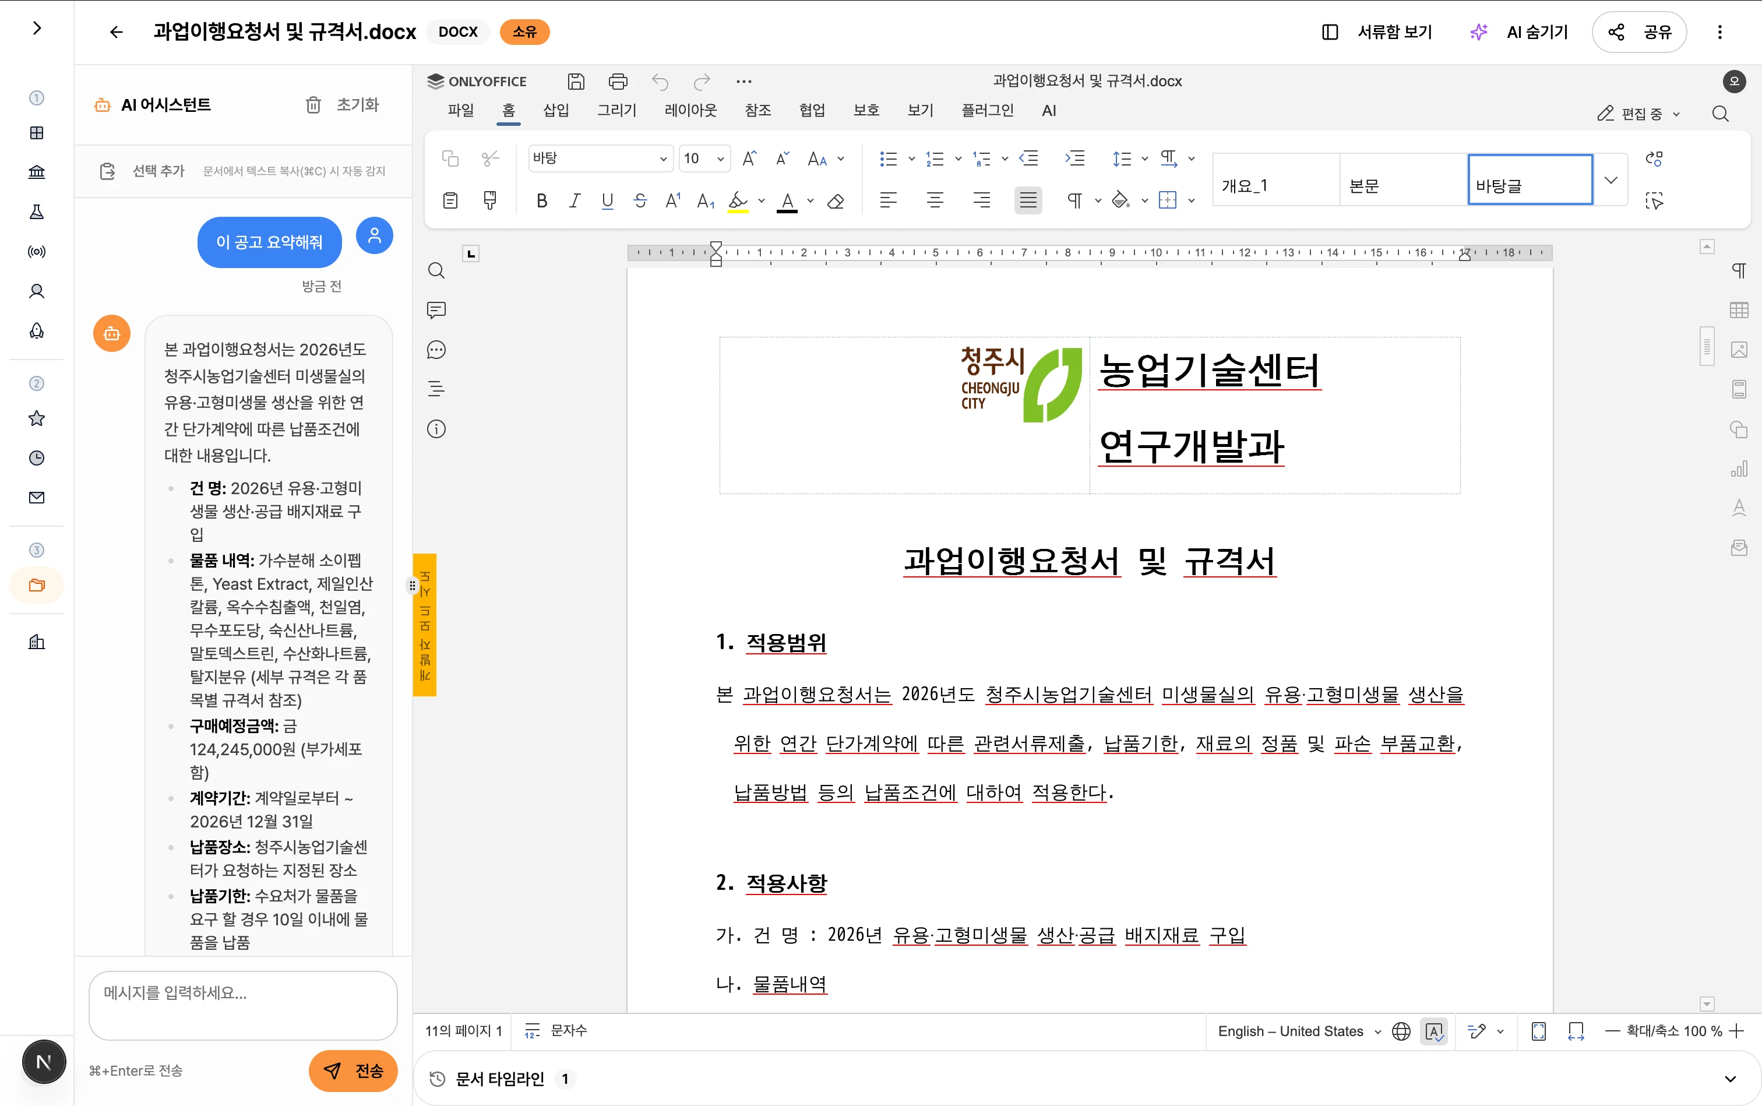Open the comments panel in left sidebar

click(x=436, y=310)
